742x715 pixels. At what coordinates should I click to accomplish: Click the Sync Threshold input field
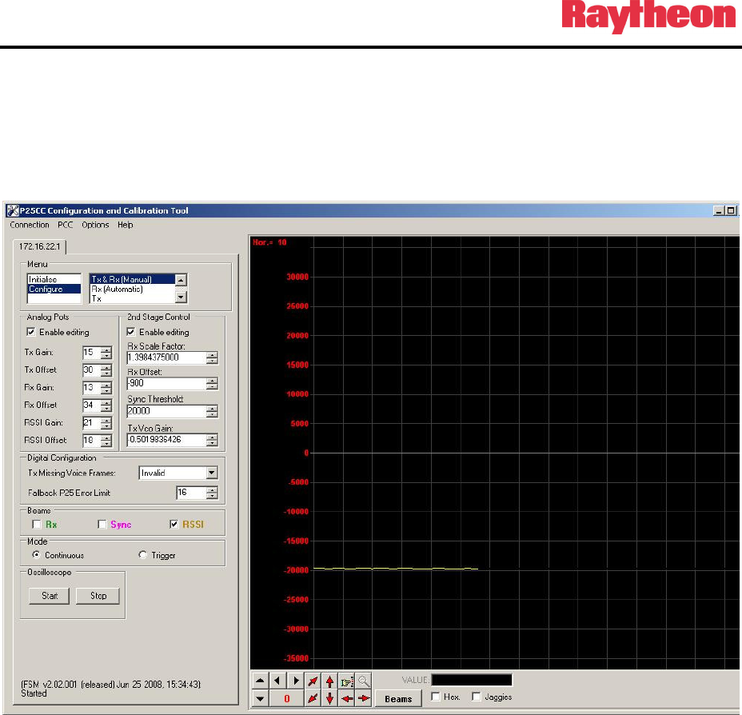click(x=166, y=411)
